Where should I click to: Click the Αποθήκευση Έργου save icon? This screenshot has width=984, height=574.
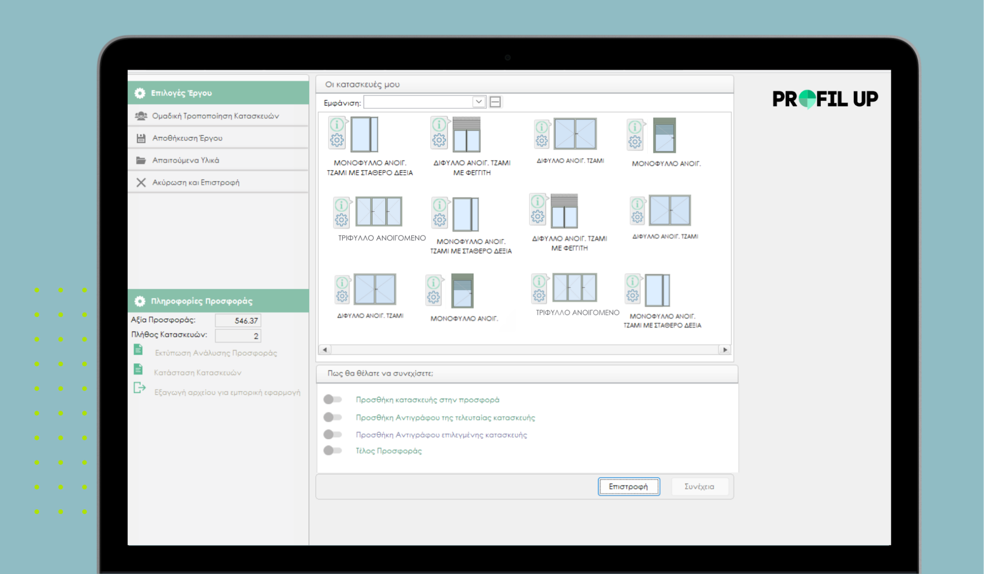(x=141, y=138)
